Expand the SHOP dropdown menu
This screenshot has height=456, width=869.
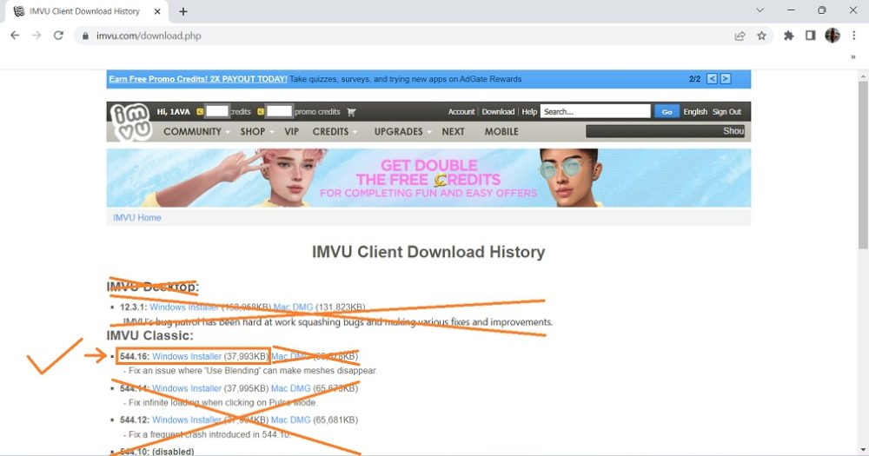(x=256, y=132)
